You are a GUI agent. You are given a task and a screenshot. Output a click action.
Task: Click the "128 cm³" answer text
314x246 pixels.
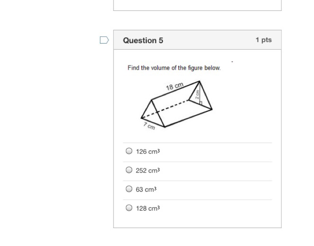click(x=148, y=208)
